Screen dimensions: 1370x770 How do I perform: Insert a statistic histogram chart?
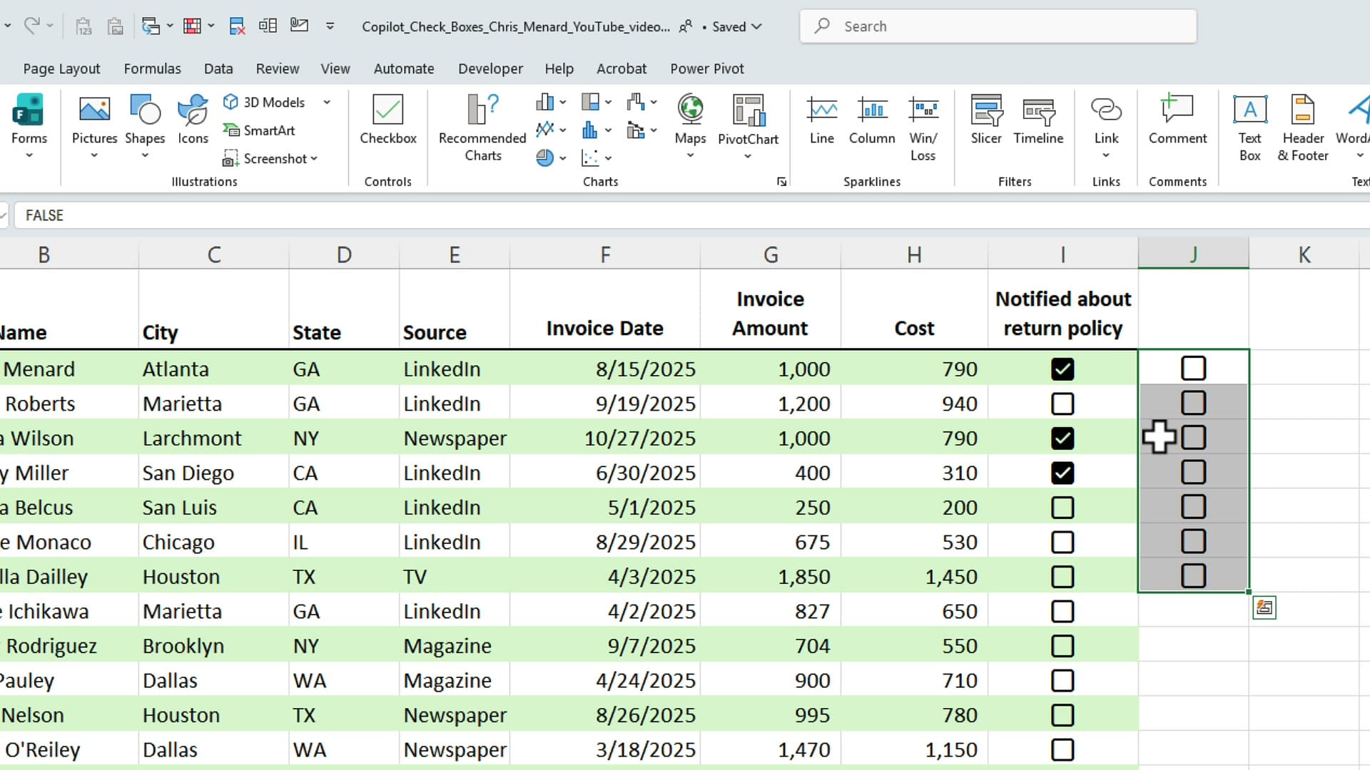591,130
